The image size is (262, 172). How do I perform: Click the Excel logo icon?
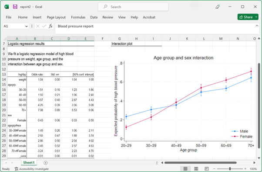point(7,7)
